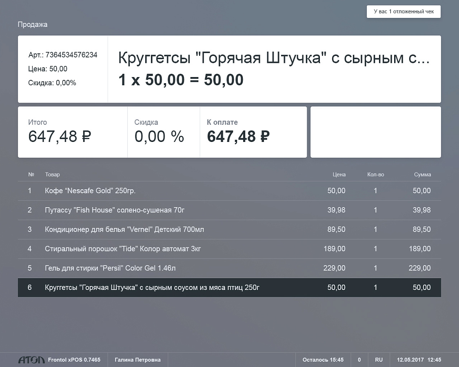Select the Persil Color Gel row
The width and height of the screenshot is (459, 367).
pyautogui.click(x=229, y=268)
